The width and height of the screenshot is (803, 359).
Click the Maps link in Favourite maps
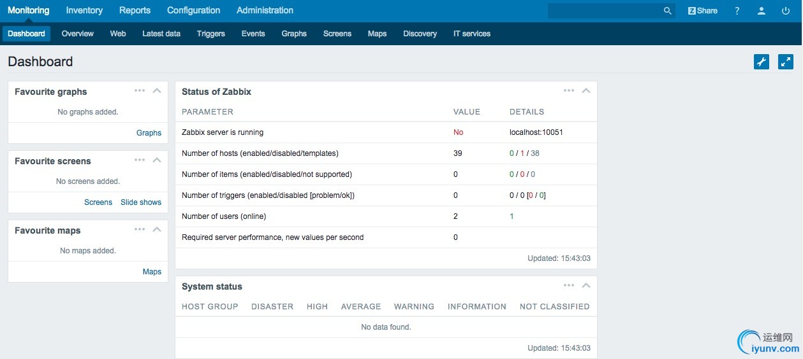point(152,272)
